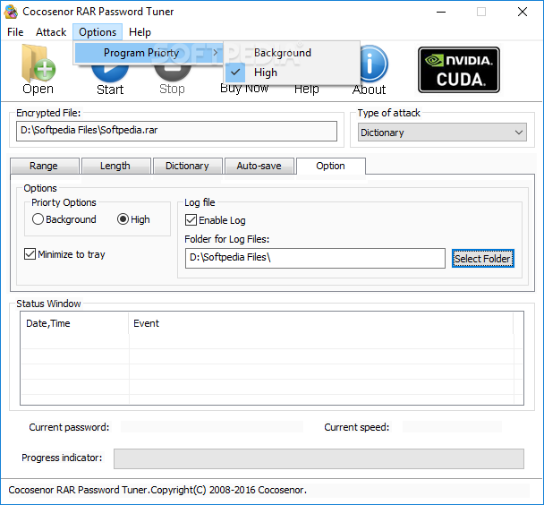This screenshot has width=544, height=505.
Task: Click the progress indicator bar
Action: (x=319, y=458)
